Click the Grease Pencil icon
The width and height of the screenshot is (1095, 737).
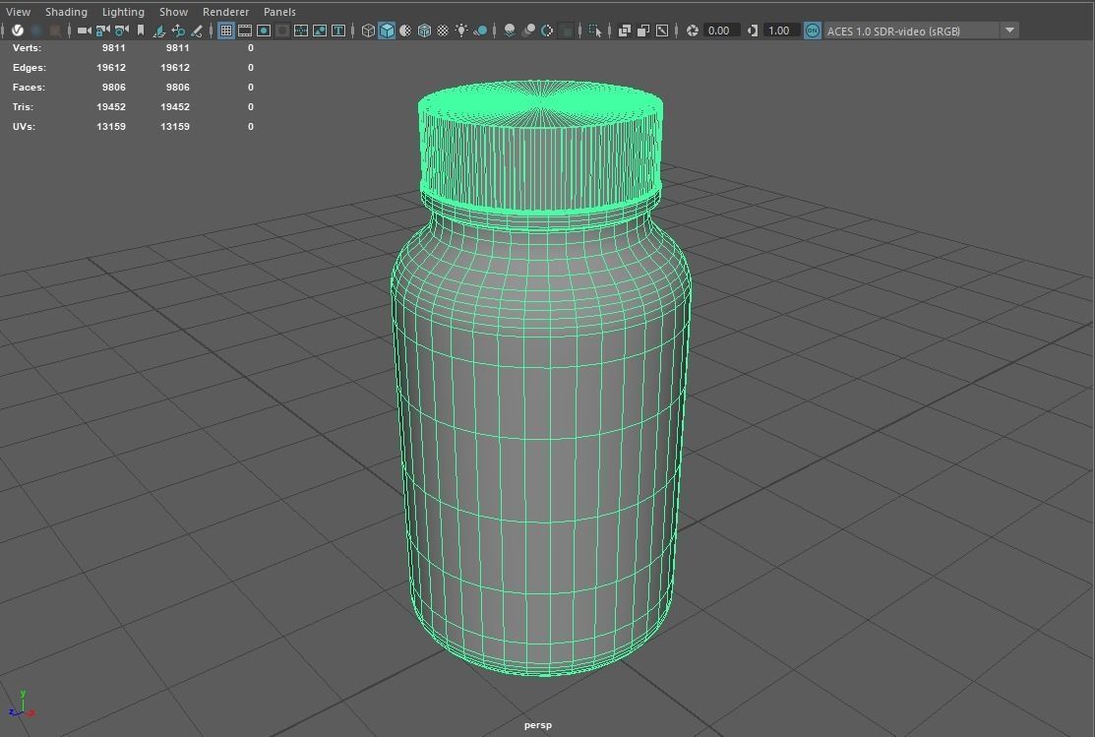tap(197, 31)
